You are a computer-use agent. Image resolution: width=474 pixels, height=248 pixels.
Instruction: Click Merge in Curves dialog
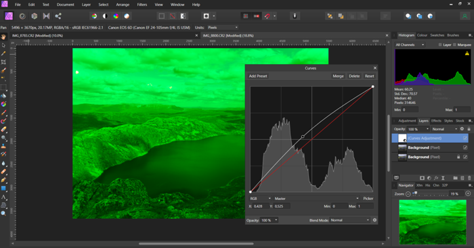tap(338, 76)
